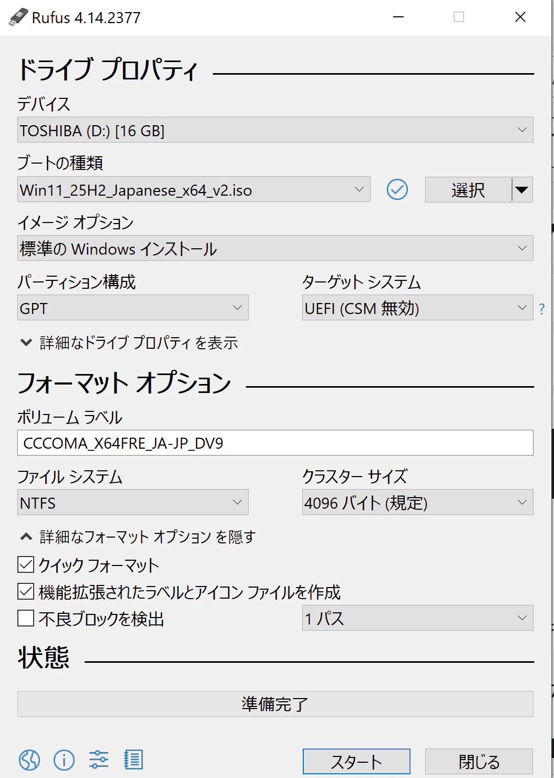Click the blue question mark help

tap(542, 309)
